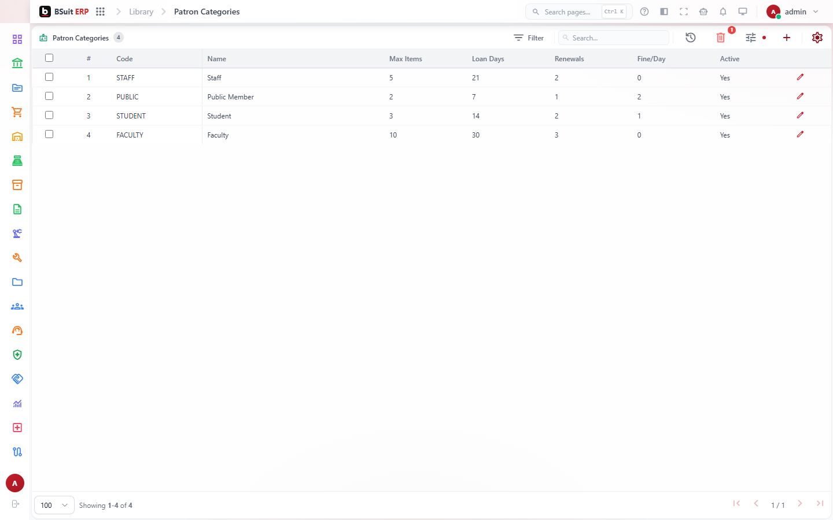Click the FACULTY code cell
This screenshot has width=833, height=520.
(130, 135)
